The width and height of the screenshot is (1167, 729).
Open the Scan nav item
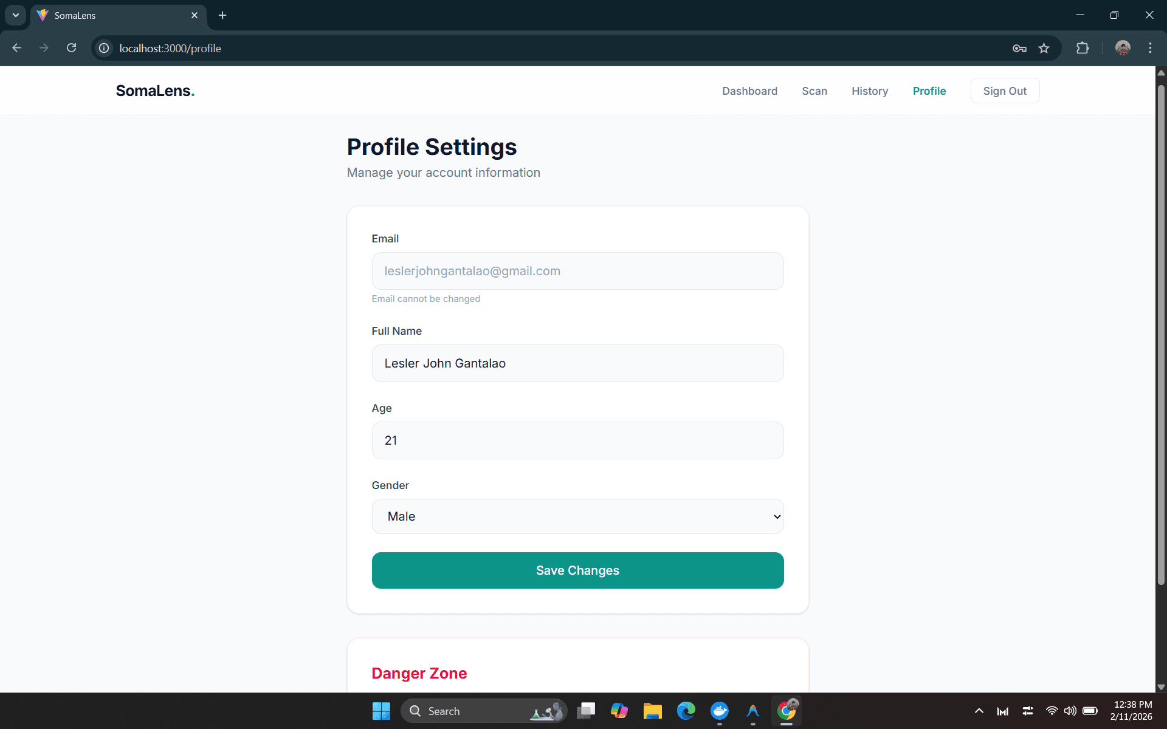814,91
